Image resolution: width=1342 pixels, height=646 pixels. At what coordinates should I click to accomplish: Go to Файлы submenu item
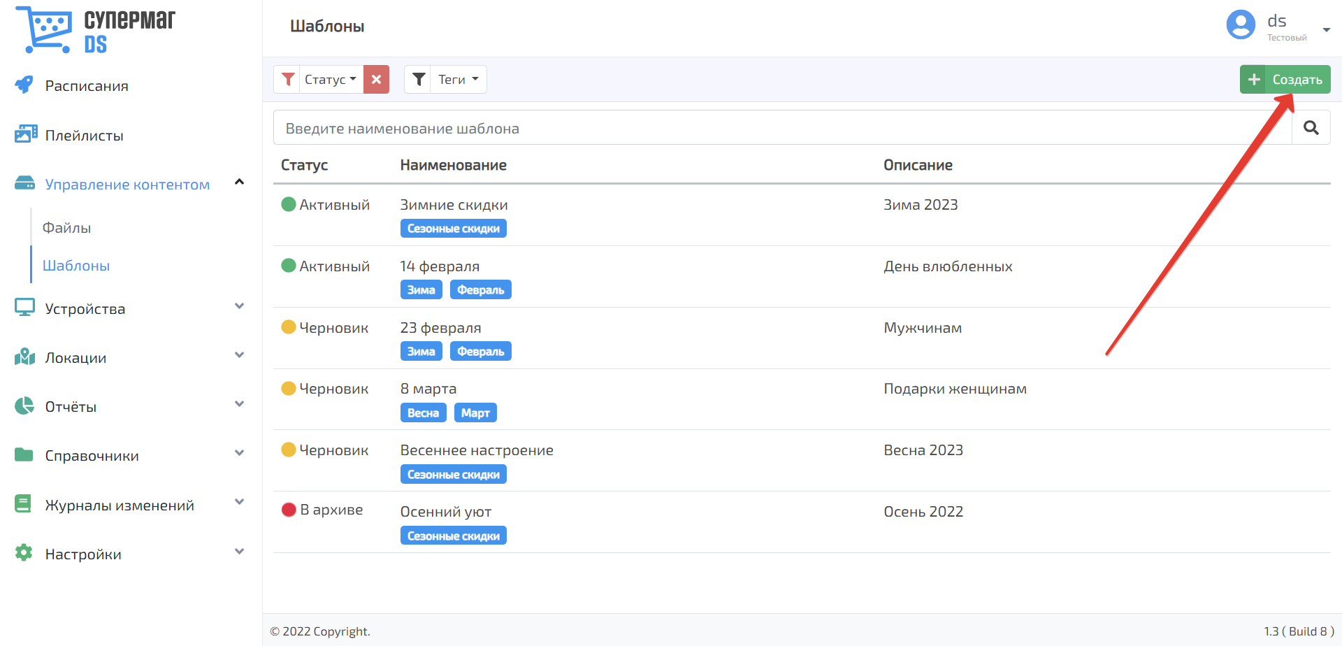(x=66, y=228)
